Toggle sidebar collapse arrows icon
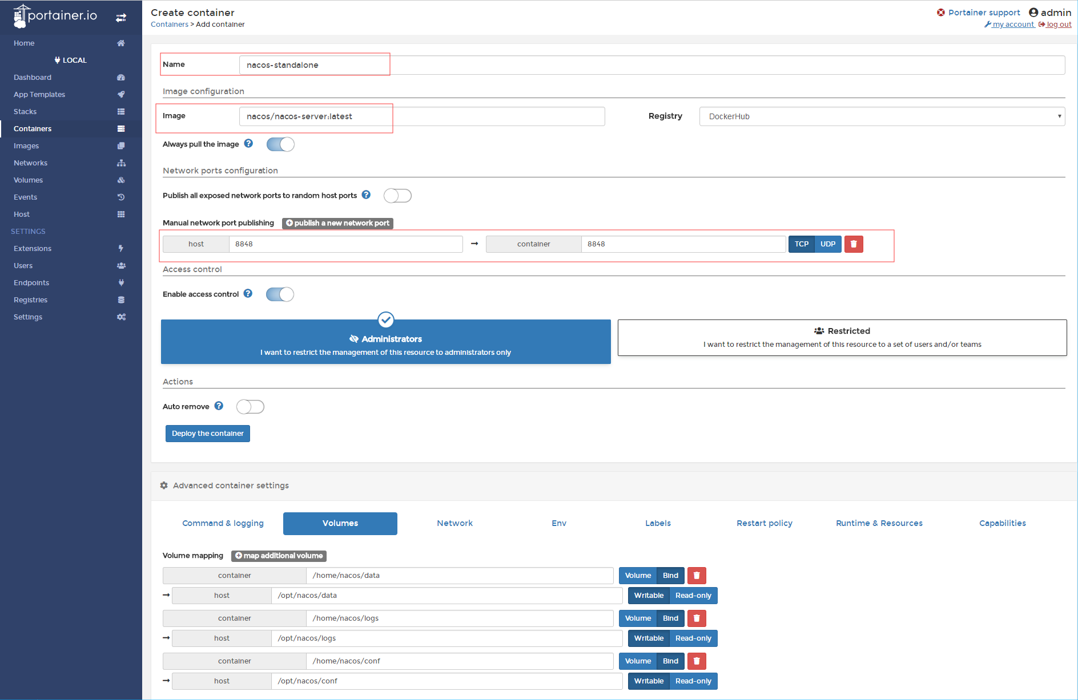 [x=121, y=18]
